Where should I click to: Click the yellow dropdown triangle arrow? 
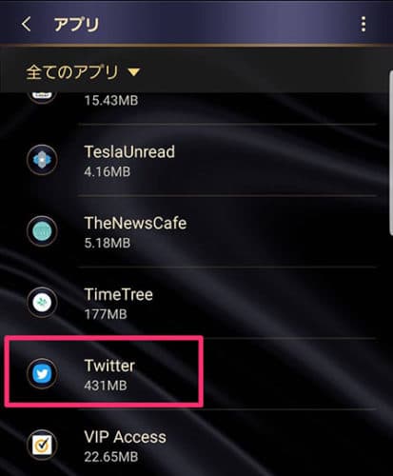tap(134, 72)
